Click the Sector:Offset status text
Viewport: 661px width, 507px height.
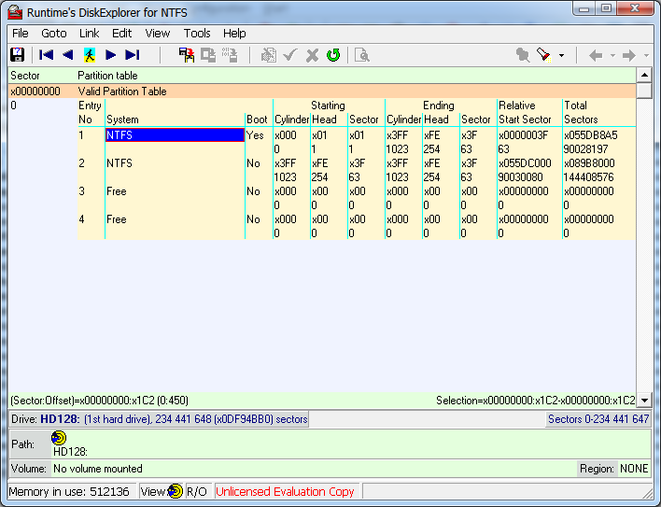pos(100,401)
